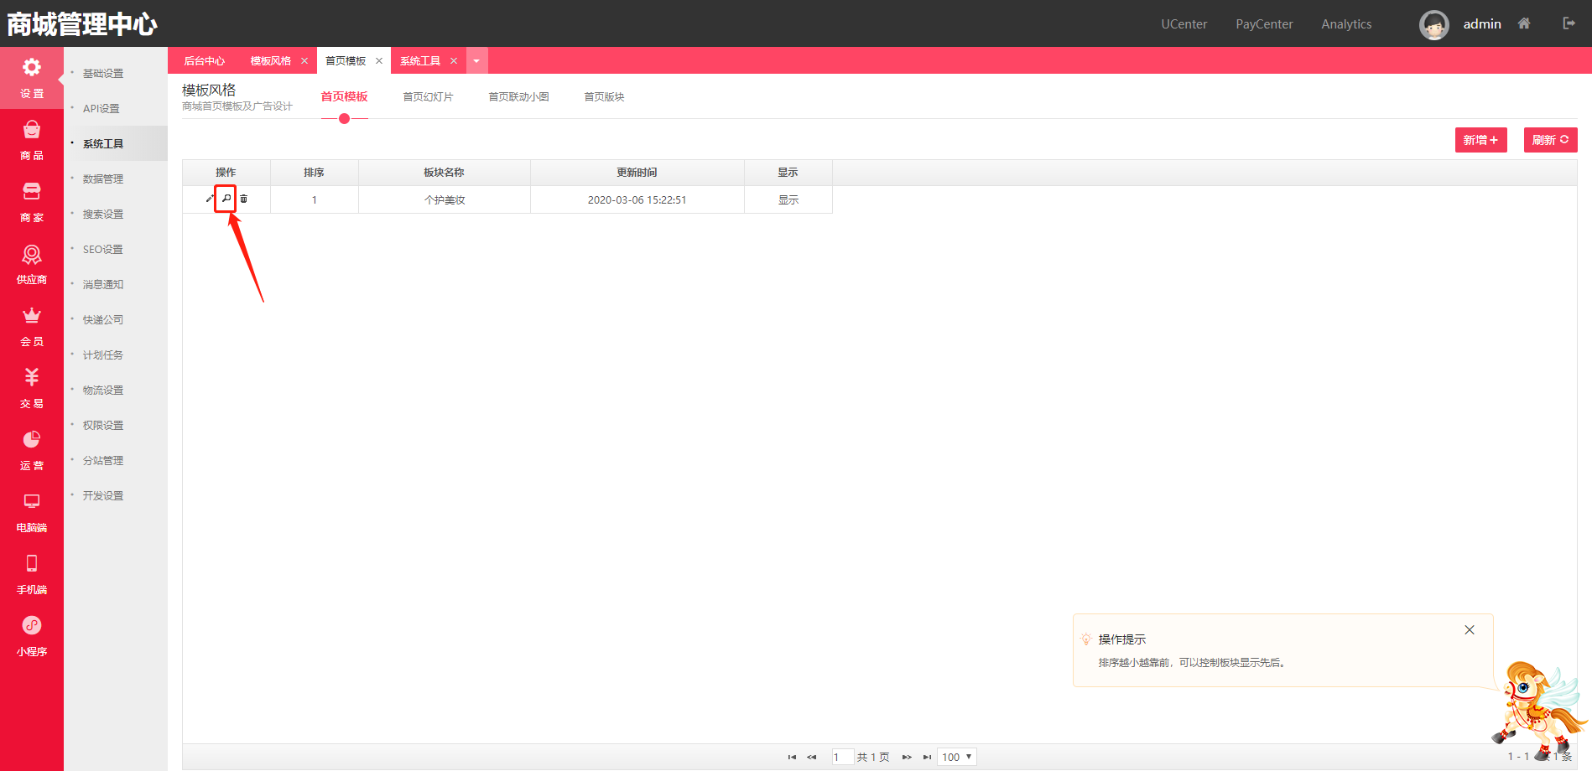Close the 模板风格 tab

[304, 61]
